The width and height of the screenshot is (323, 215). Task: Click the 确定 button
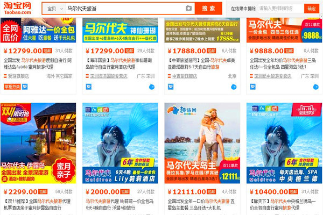pos(312,9)
